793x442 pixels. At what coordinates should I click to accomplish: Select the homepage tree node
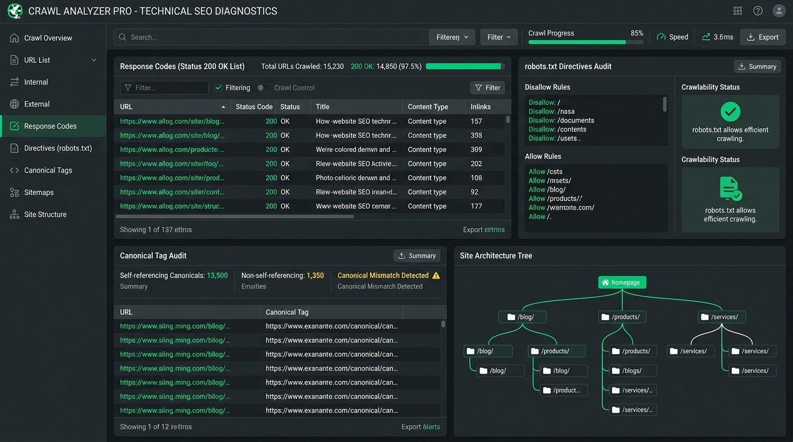(x=622, y=283)
